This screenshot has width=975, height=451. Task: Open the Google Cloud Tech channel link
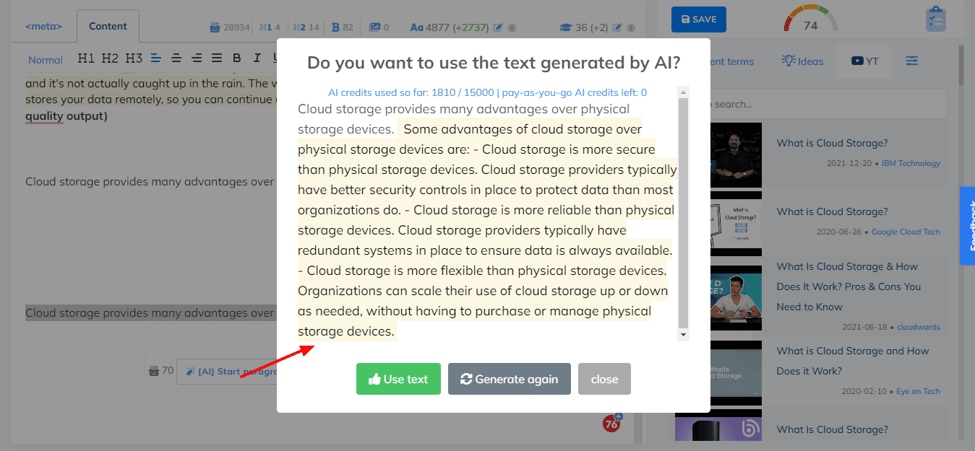[x=906, y=232]
